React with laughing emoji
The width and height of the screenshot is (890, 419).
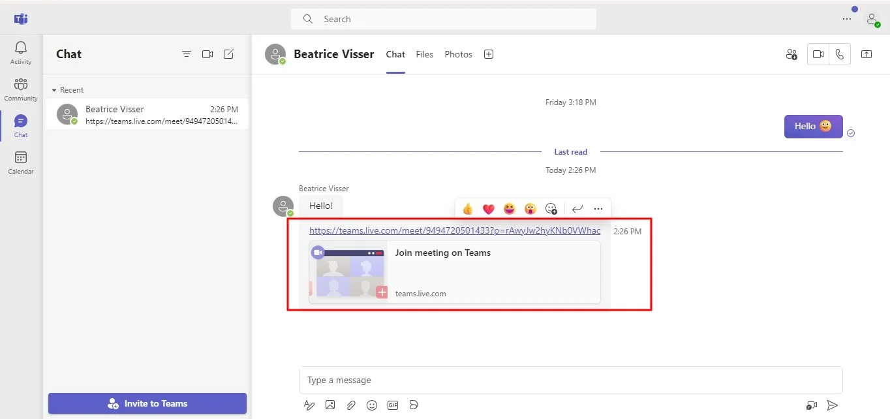click(x=510, y=209)
